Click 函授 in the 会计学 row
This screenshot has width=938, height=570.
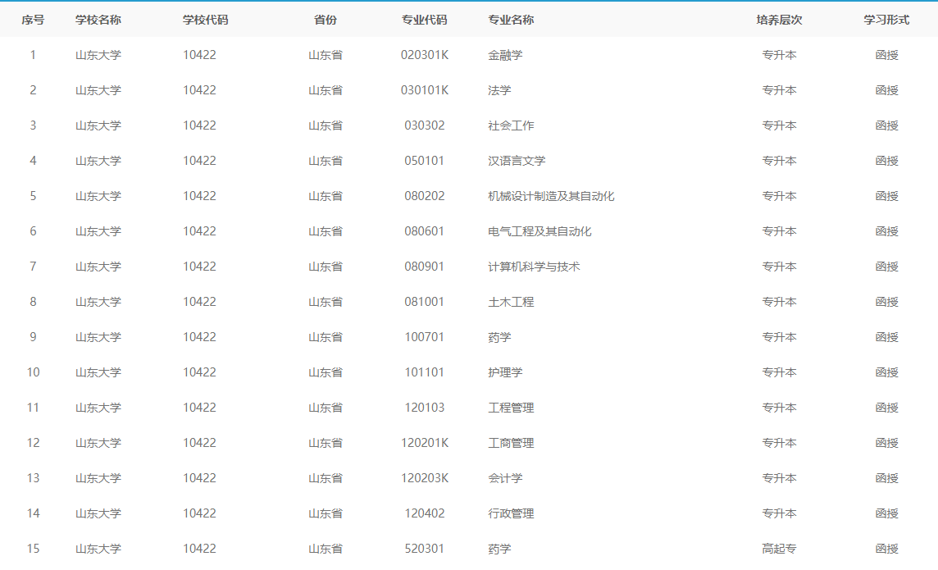(886, 478)
